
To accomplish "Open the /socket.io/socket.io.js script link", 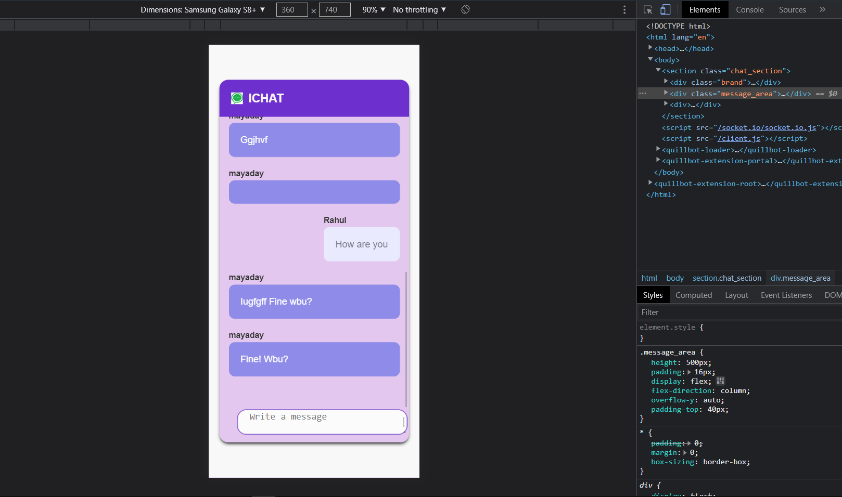I will 767,127.
